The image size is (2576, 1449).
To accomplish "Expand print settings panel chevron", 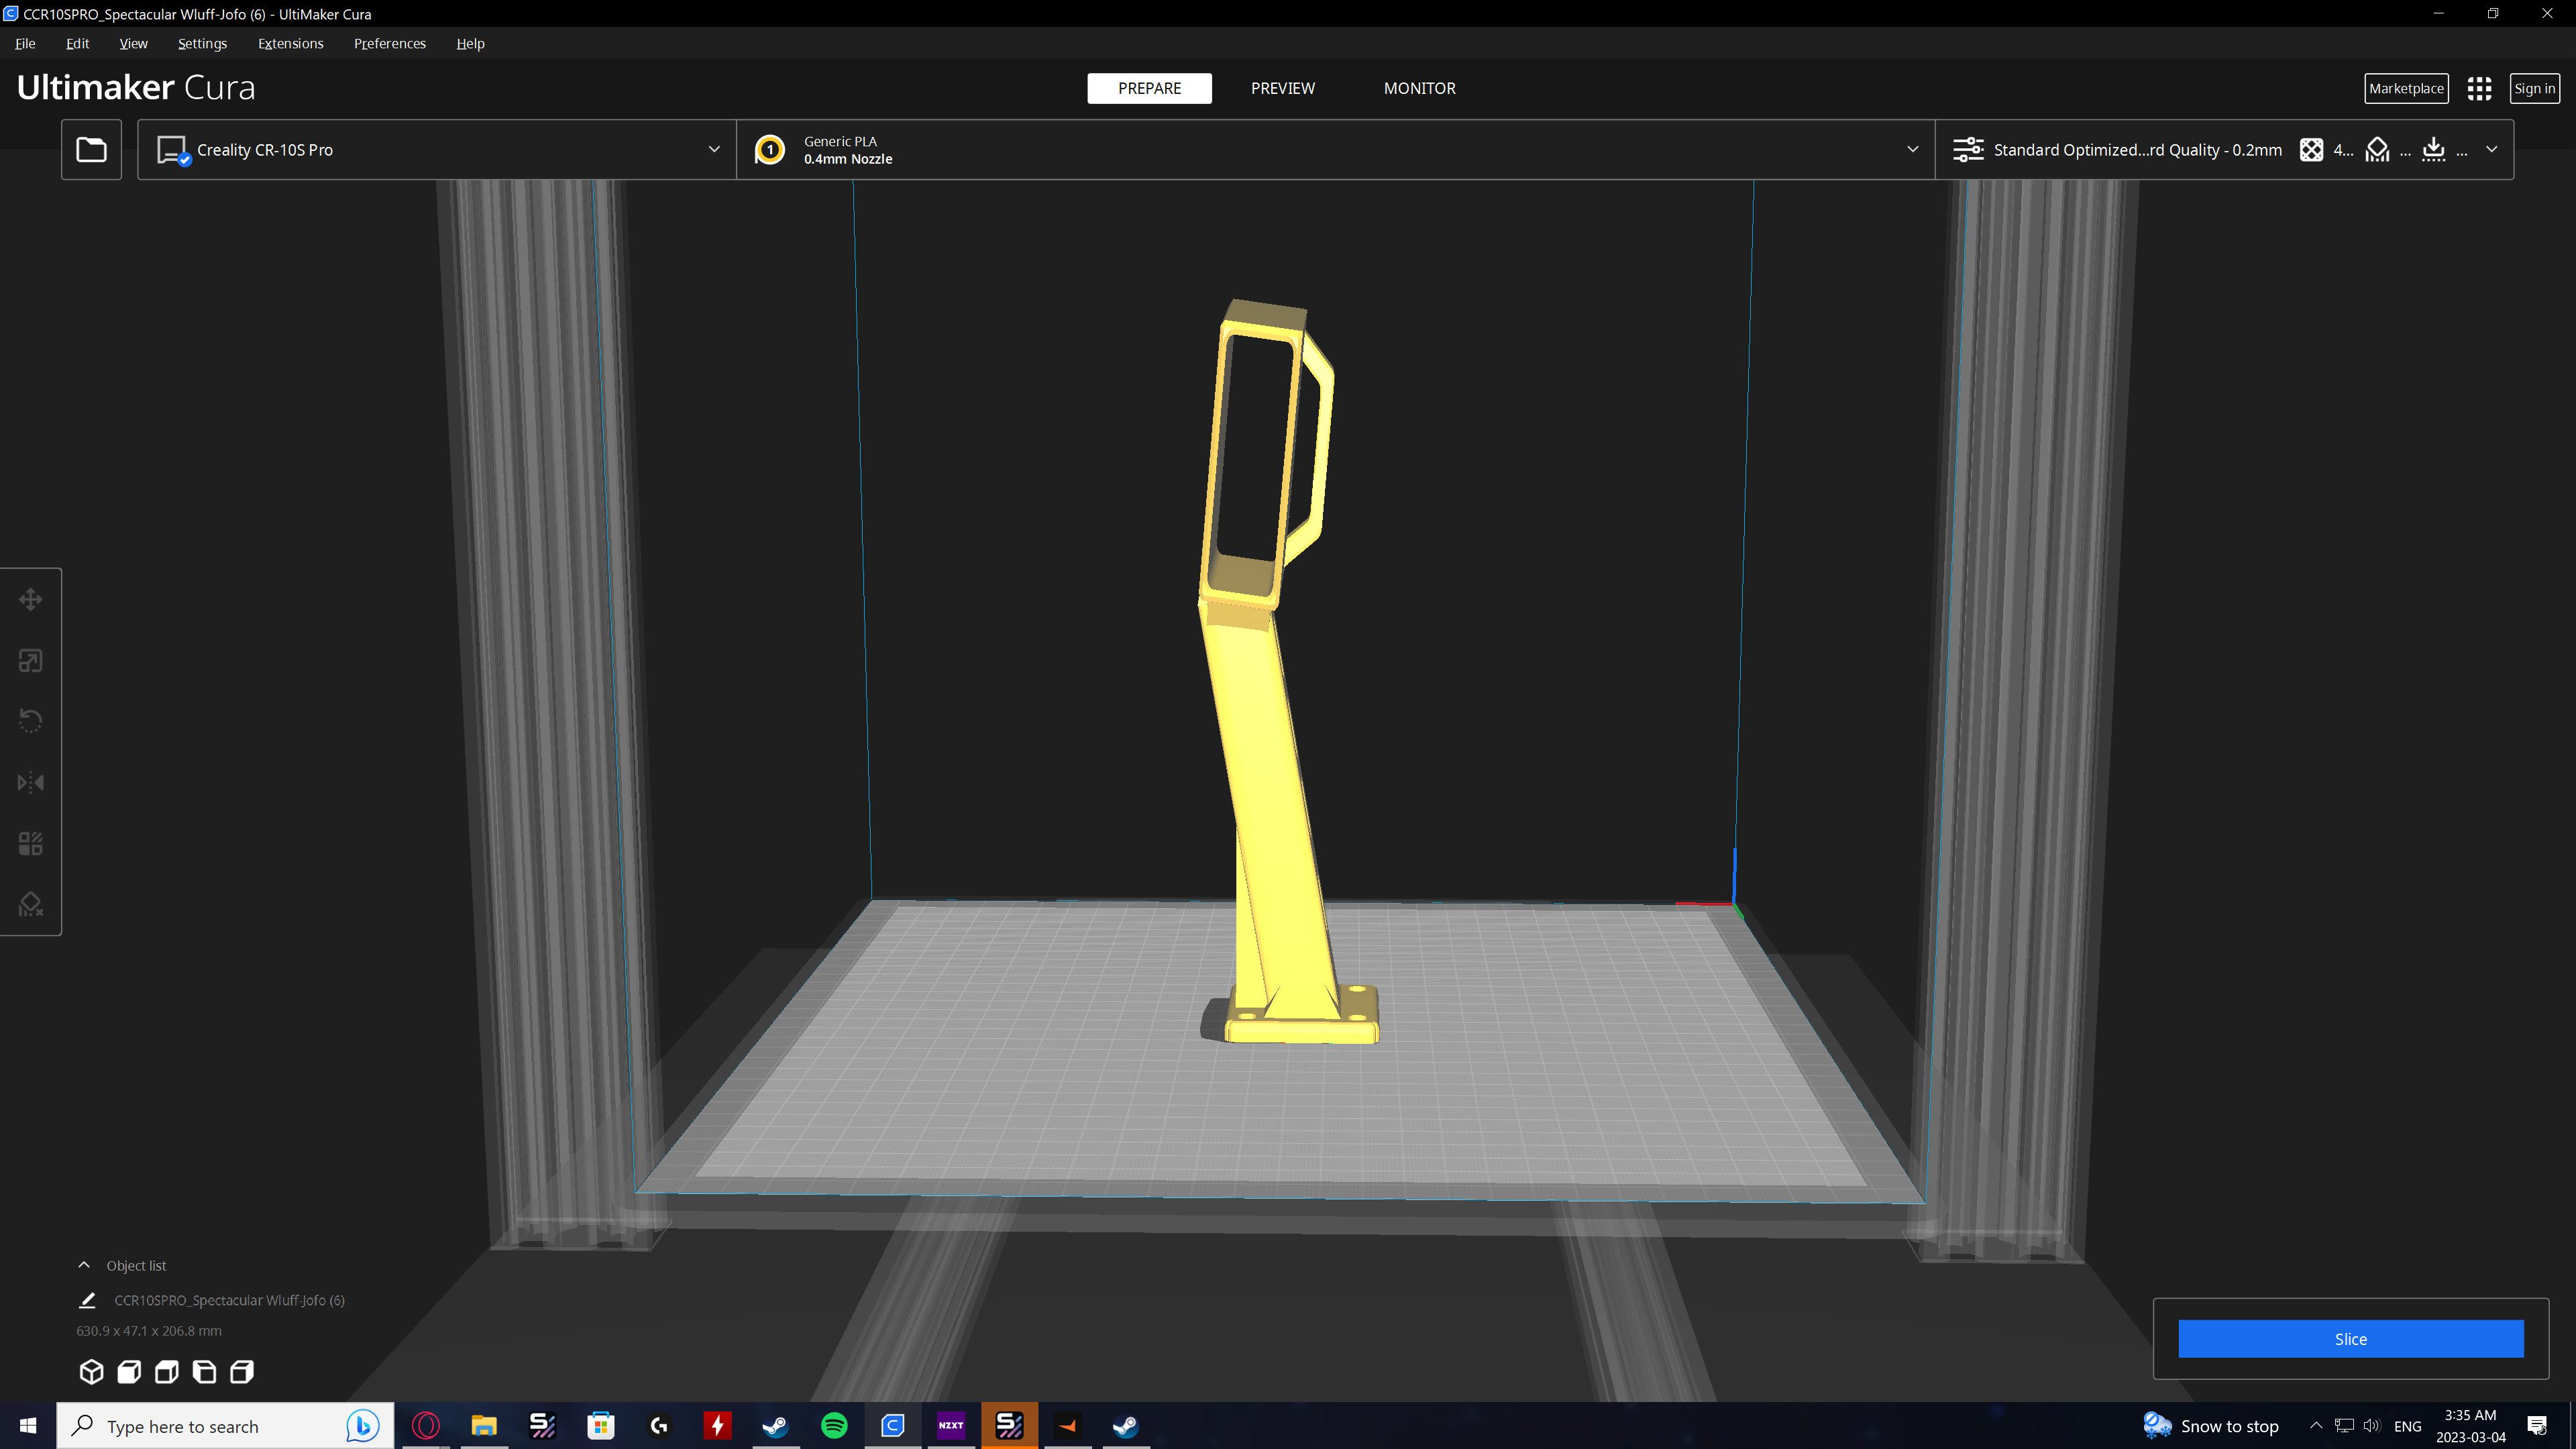I will point(2491,150).
